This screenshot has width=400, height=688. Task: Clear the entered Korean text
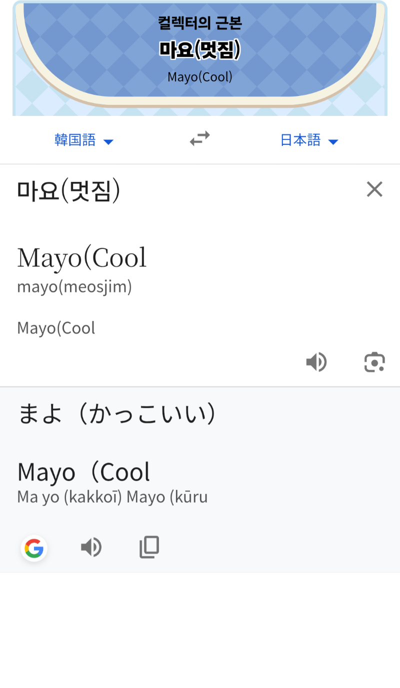(x=374, y=189)
